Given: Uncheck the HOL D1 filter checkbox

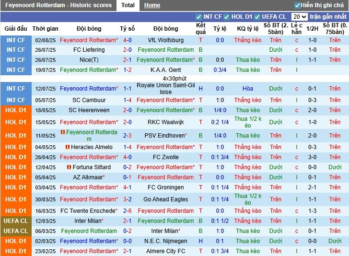Looking at the screenshot, I should [x=227, y=17].
